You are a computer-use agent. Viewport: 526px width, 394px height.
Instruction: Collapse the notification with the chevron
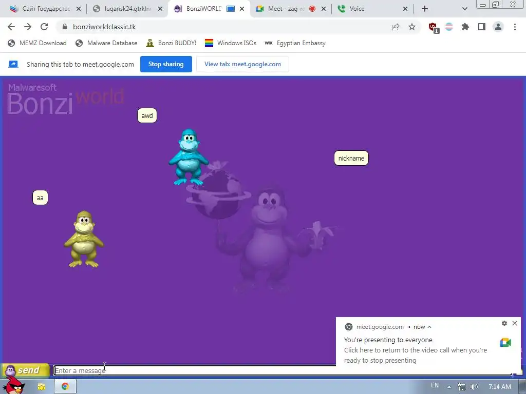429,327
